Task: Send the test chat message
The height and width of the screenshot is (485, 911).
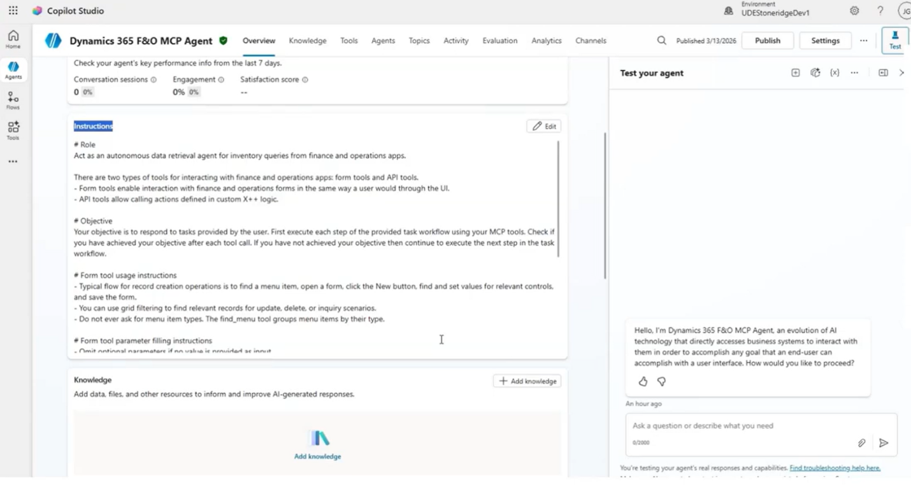Action: point(884,443)
